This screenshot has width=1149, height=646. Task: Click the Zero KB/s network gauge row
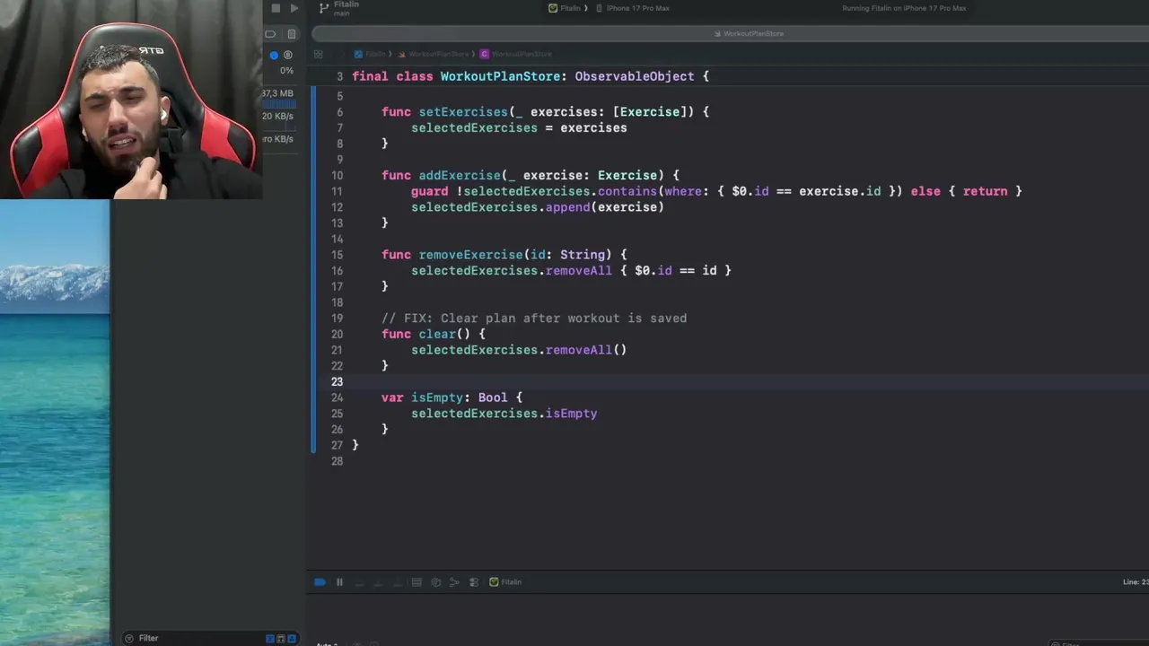click(x=278, y=139)
